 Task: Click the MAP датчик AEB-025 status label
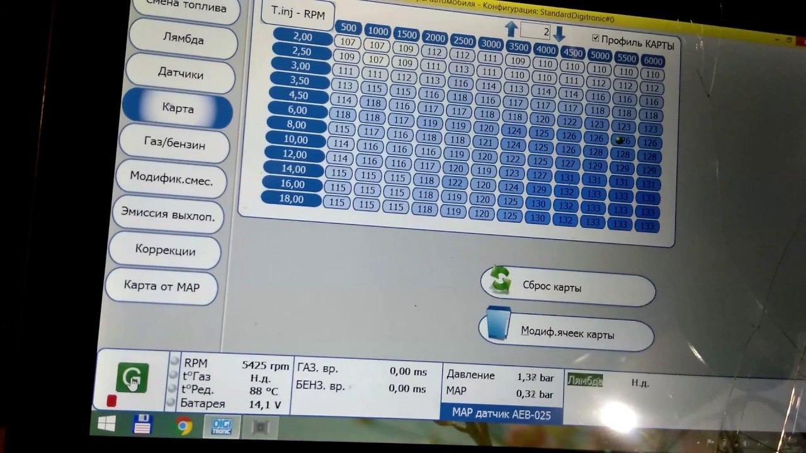point(501,415)
